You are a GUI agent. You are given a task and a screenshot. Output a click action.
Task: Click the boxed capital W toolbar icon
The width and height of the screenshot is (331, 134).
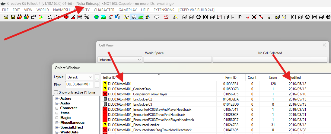[x=314, y=17]
